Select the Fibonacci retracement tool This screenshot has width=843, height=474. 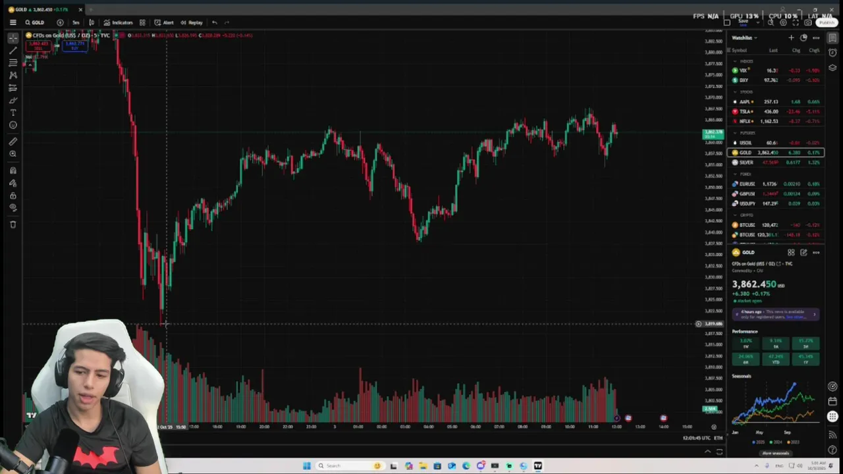[13, 63]
